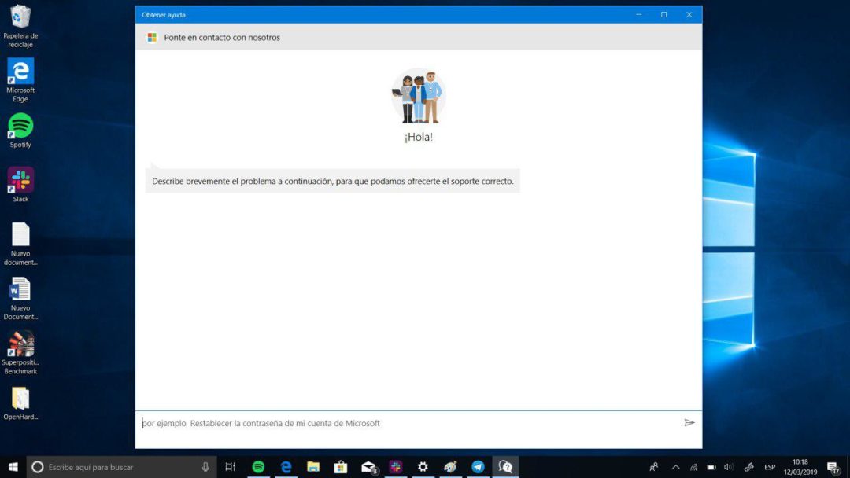Open the Slack desktop shortcut
Screen dimensions: 850x478
(20, 185)
